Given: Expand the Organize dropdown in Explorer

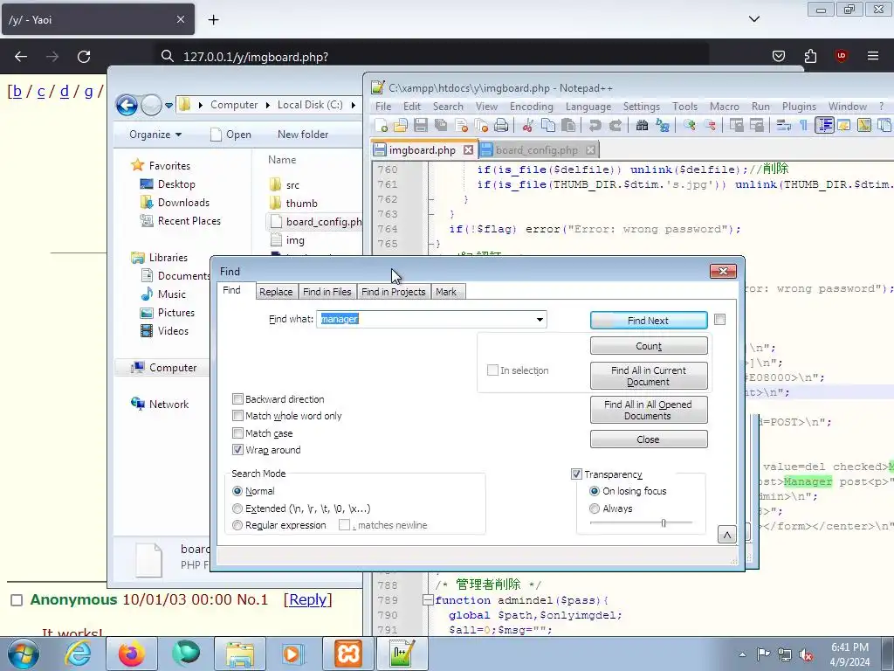Looking at the screenshot, I should [155, 135].
